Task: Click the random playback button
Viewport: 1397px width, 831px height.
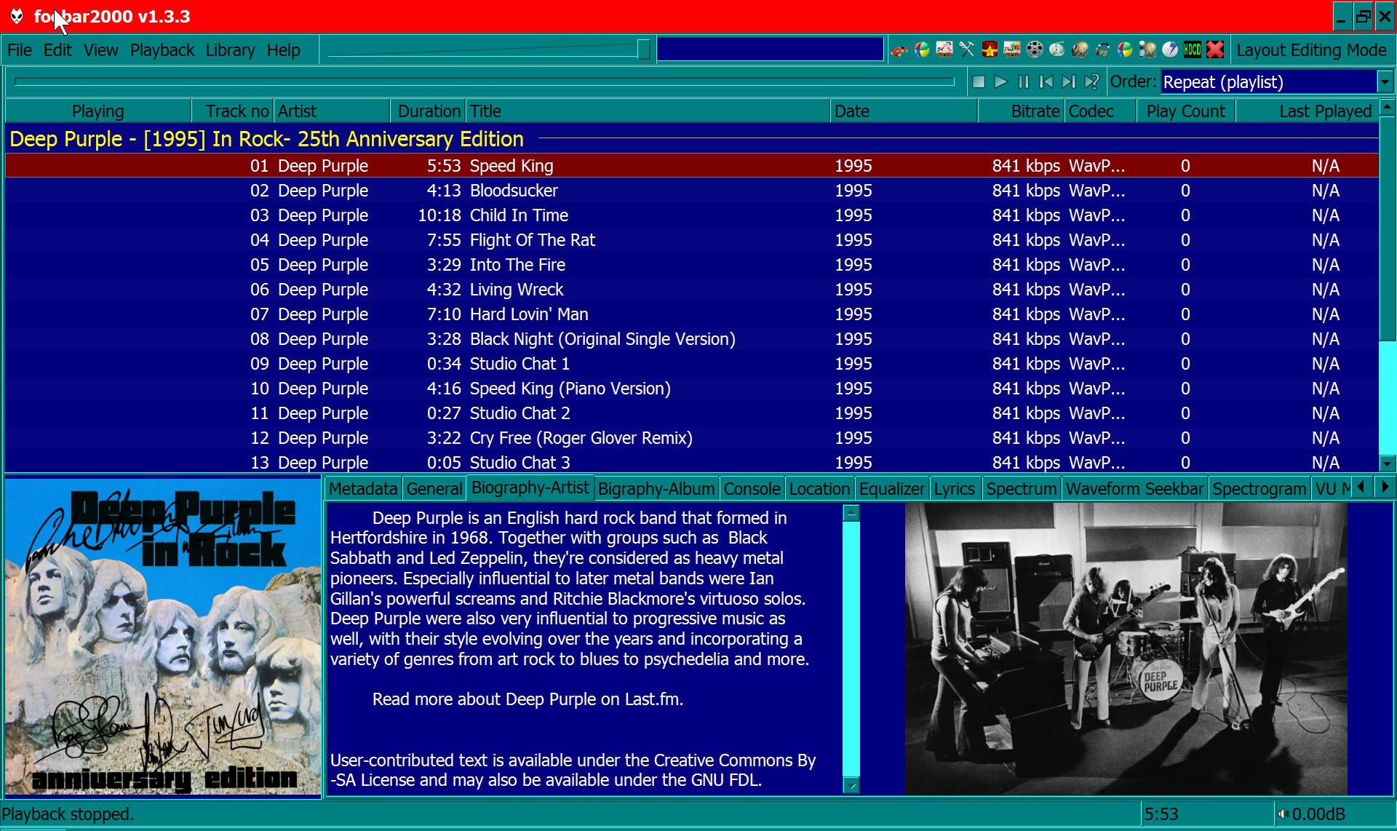Action: point(1091,82)
